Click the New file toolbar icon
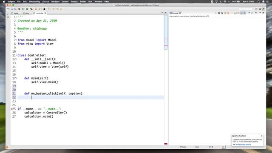 tap(8, 9)
